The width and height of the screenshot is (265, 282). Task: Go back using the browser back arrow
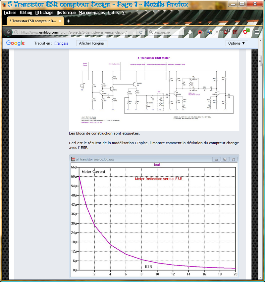[x=8, y=32]
